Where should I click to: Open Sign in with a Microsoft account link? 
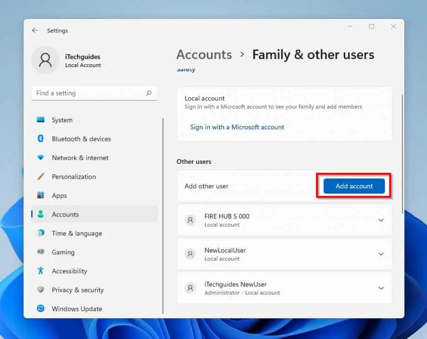point(237,127)
